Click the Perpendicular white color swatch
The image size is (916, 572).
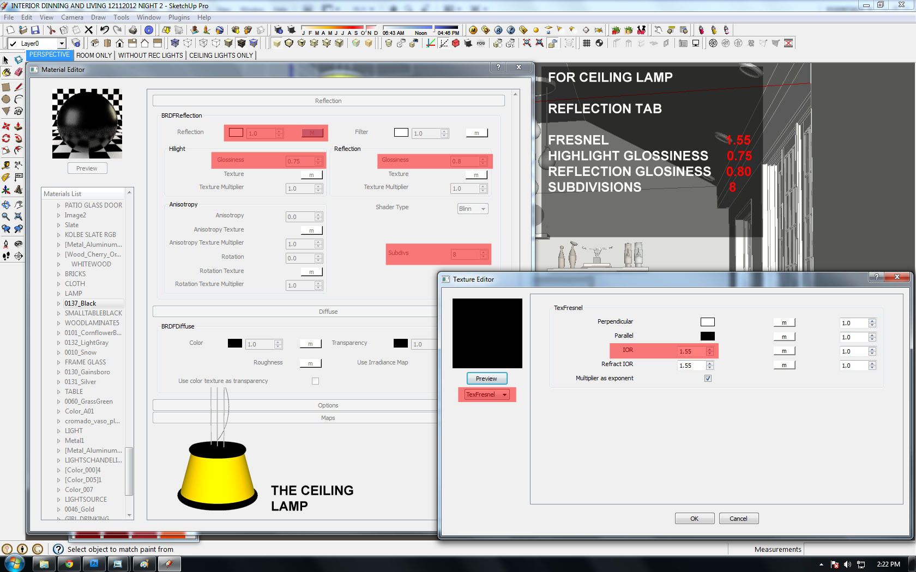click(x=707, y=322)
